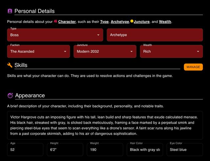Follow the Character link

pos(67,22)
